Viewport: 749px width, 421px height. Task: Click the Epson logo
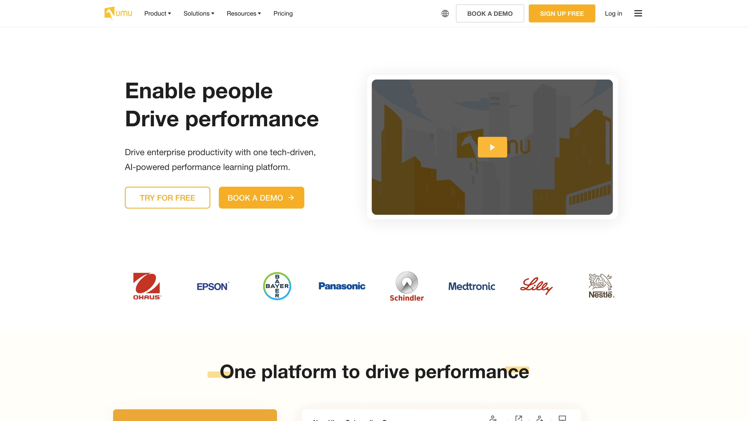pos(212,286)
